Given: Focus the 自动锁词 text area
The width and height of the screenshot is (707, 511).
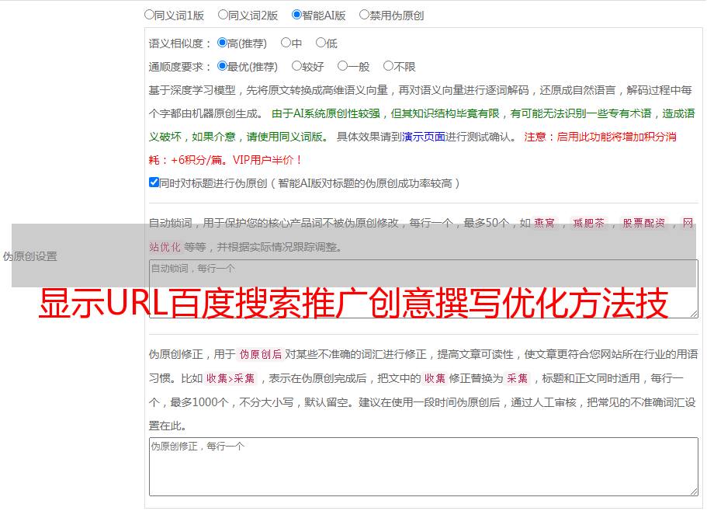Looking at the screenshot, I should point(424,289).
